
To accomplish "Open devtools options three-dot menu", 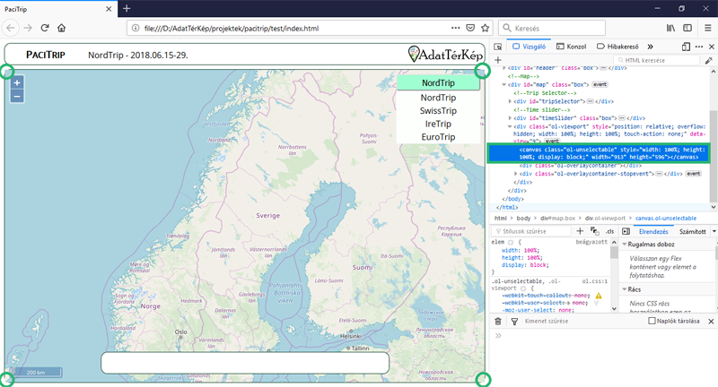I will click(699, 47).
